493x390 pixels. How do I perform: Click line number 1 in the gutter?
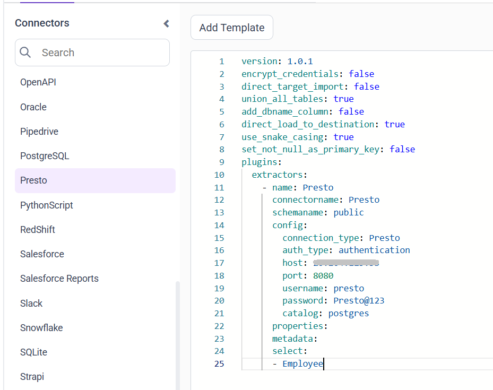click(222, 61)
